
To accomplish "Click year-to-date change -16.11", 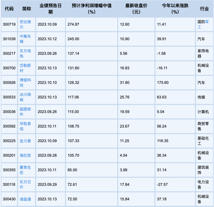I will click(162, 68).
